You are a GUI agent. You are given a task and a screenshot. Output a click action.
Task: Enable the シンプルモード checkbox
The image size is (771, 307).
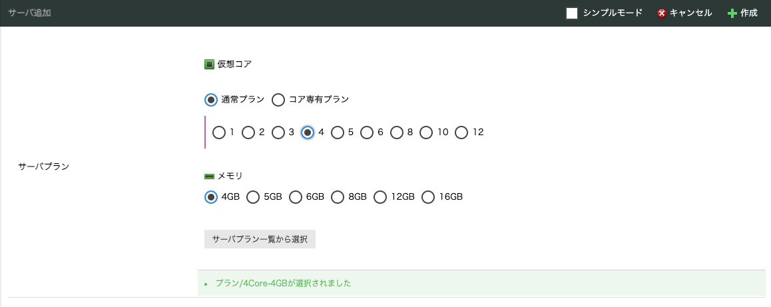pyautogui.click(x=571, y=13)
